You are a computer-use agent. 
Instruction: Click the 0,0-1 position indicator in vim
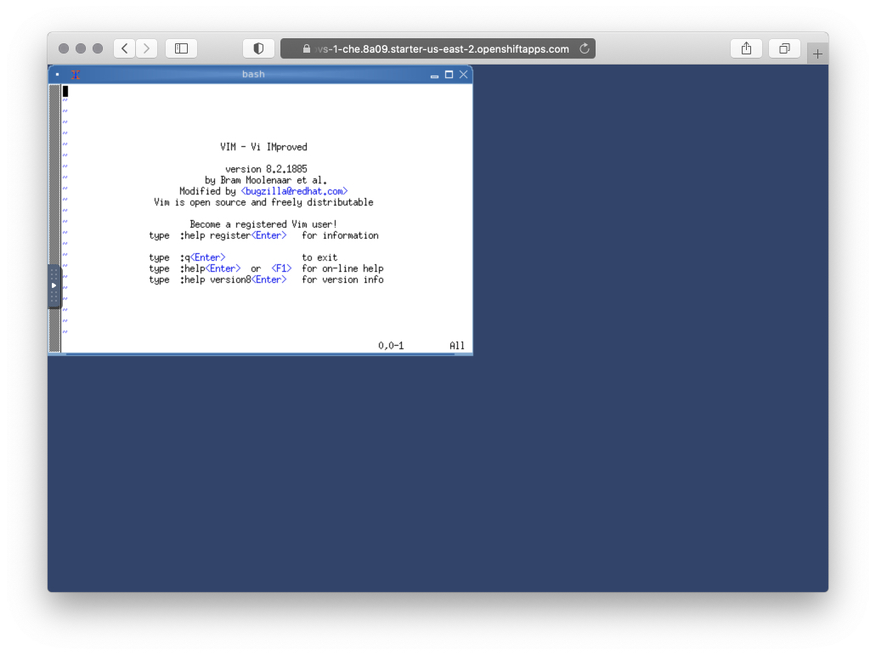390,345
